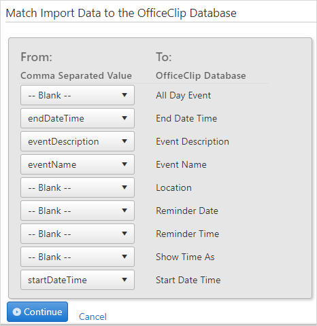
Task: Click arrow of the All Day Event dropdown
Action: coord(124,95)
